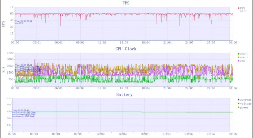Select the vertical end marker in FPS chart
The image size is (253, 138).
(230, 24)
